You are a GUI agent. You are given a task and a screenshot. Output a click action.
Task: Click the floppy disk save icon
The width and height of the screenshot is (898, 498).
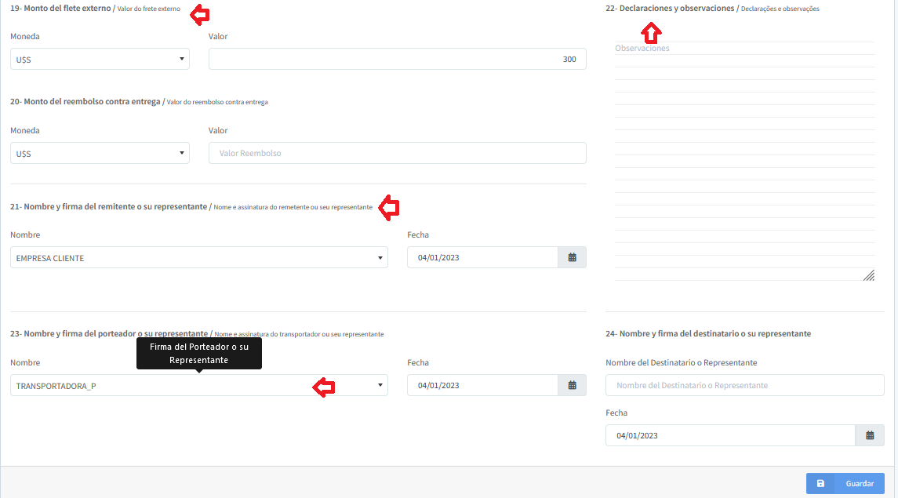coord(820,484)
